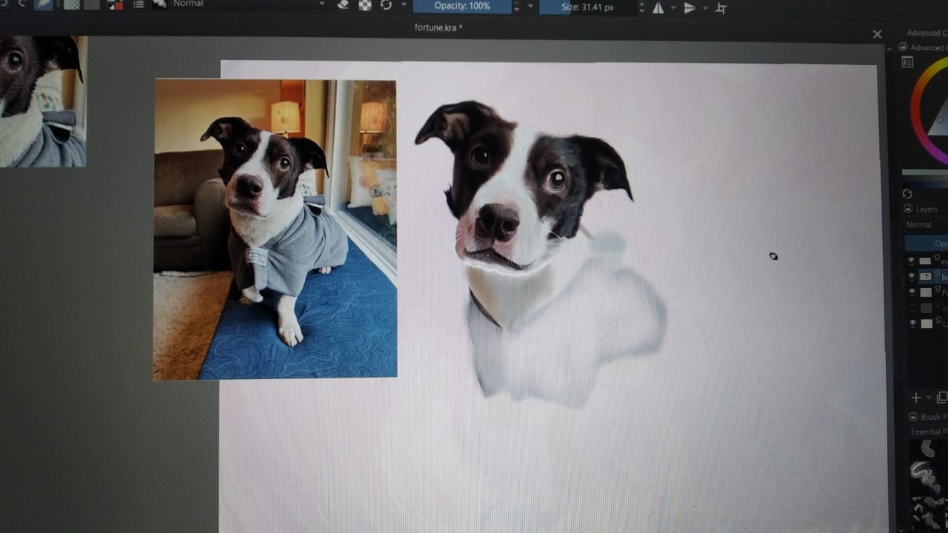Click the Opacity 100% slider
This screenshot has width=948, height=533.
pos(462,7)
